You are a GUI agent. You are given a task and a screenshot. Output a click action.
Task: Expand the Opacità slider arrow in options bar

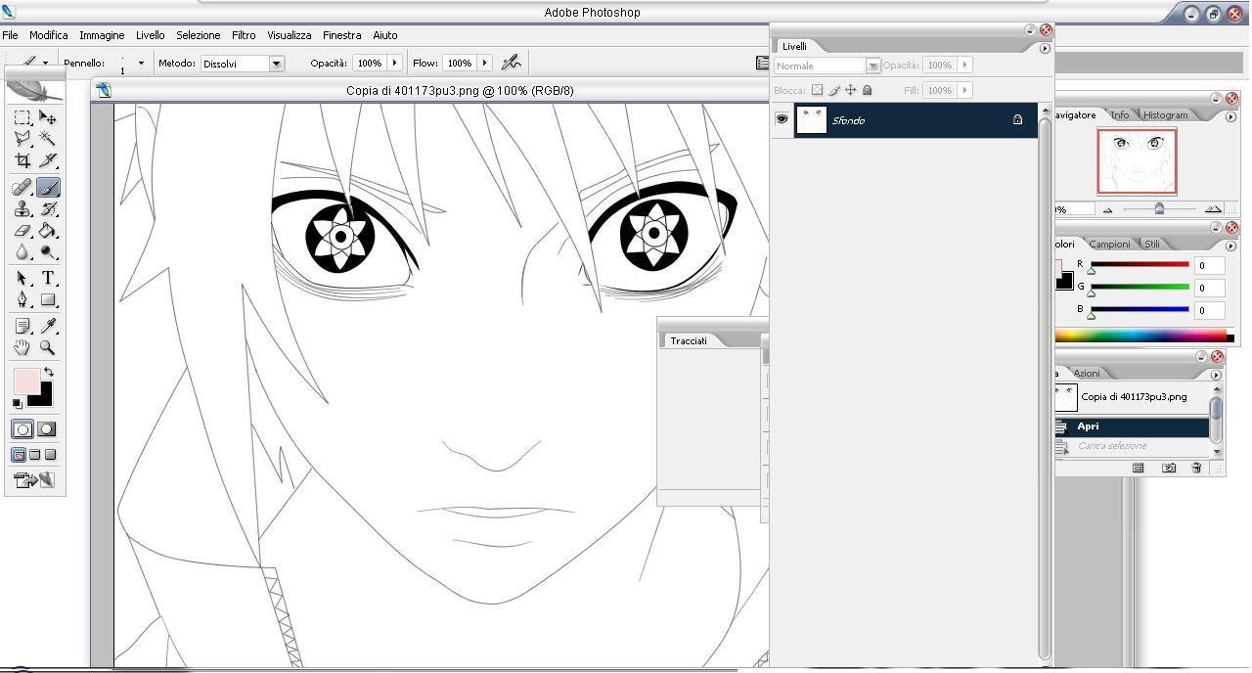tap(395, 63)
